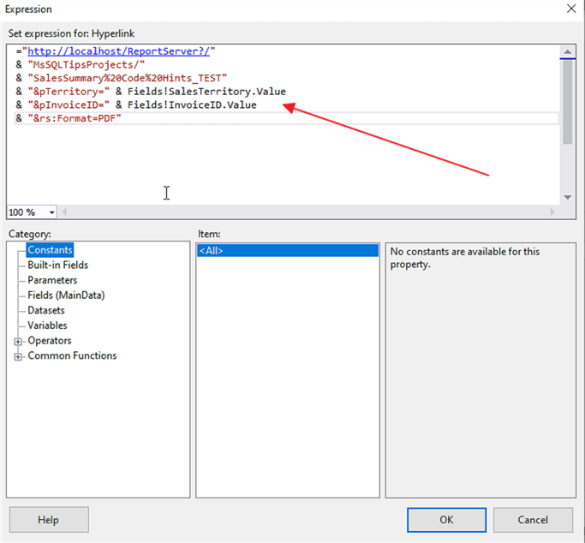Open the 100 % zoom dropdown
The height and width of the screenshot is (543, 585).
[x=52, y=212]
